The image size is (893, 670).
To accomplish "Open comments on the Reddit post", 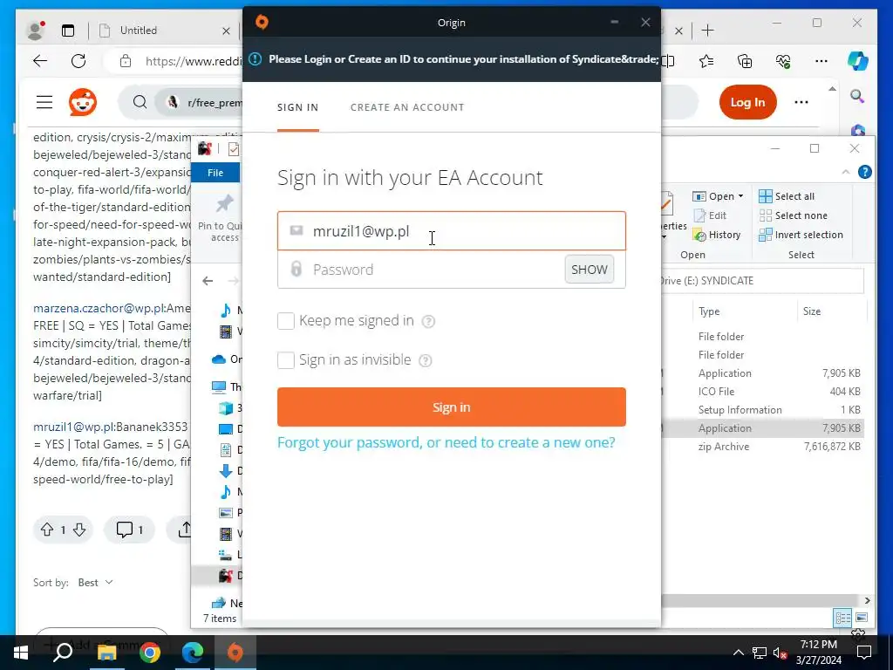I will pos(129,530).
